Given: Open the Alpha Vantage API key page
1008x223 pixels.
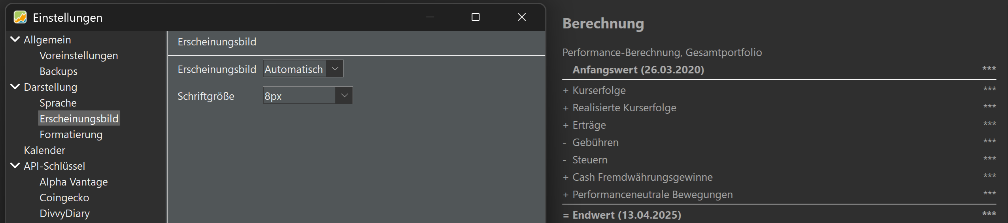Looking at the screenshot, I should point(74,182).
